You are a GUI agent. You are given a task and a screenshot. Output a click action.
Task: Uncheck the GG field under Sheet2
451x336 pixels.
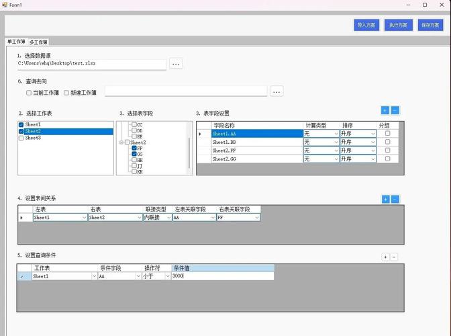pos(134,154)
